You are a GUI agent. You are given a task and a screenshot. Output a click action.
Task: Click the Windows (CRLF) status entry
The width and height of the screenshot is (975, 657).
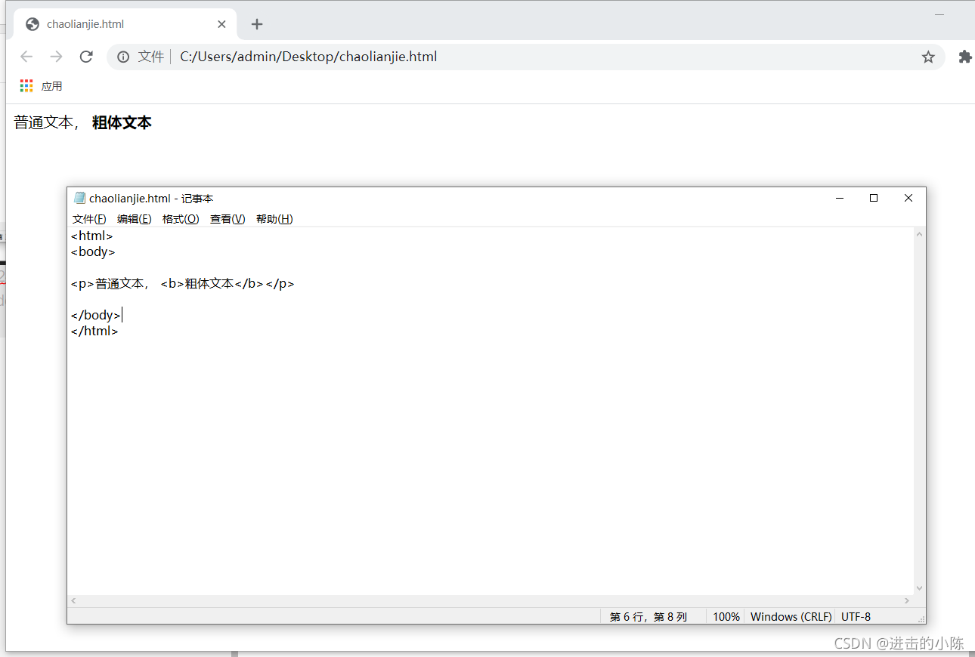point(791,617)
